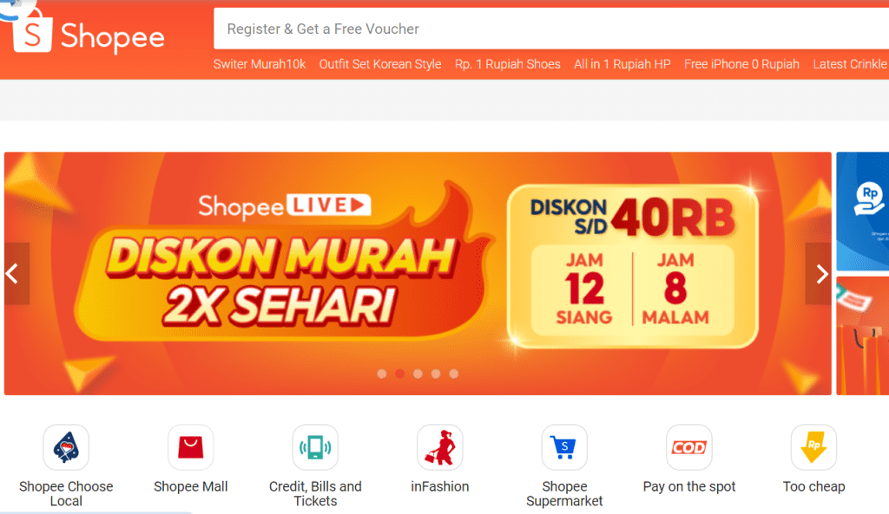Open the inFashion category icon
Screen dimensions: 889x514
[440, 447]
